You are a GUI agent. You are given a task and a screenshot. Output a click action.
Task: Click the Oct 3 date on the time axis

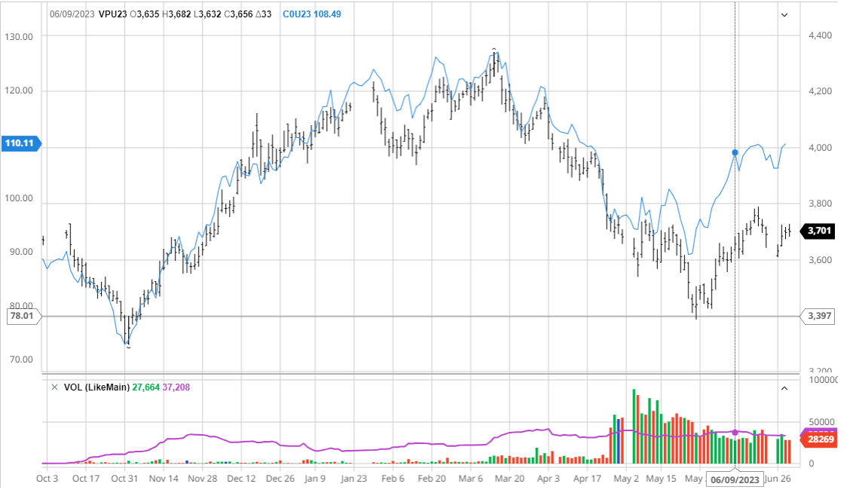point(47,478)
